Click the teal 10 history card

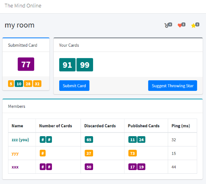tap(19, 84)
